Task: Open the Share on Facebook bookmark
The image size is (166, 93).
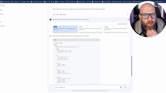Action: tap(128, 2)
